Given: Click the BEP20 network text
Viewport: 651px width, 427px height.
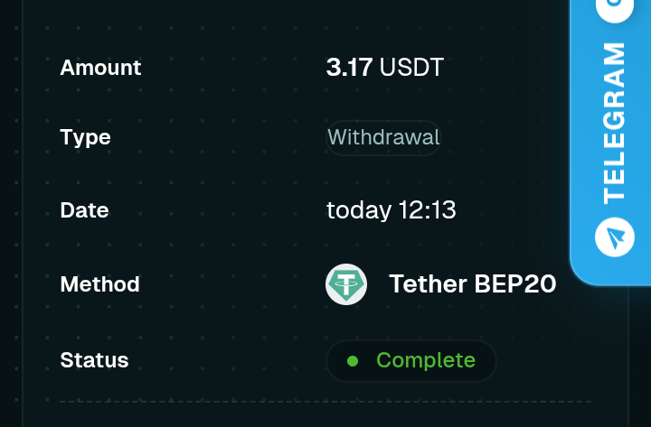Looking at the screenshot, I should (514, 284).
